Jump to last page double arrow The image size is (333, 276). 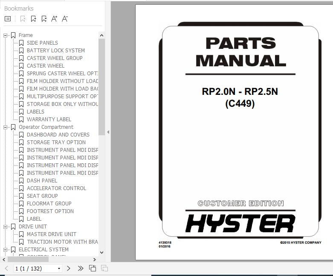[x=80, y=269]
